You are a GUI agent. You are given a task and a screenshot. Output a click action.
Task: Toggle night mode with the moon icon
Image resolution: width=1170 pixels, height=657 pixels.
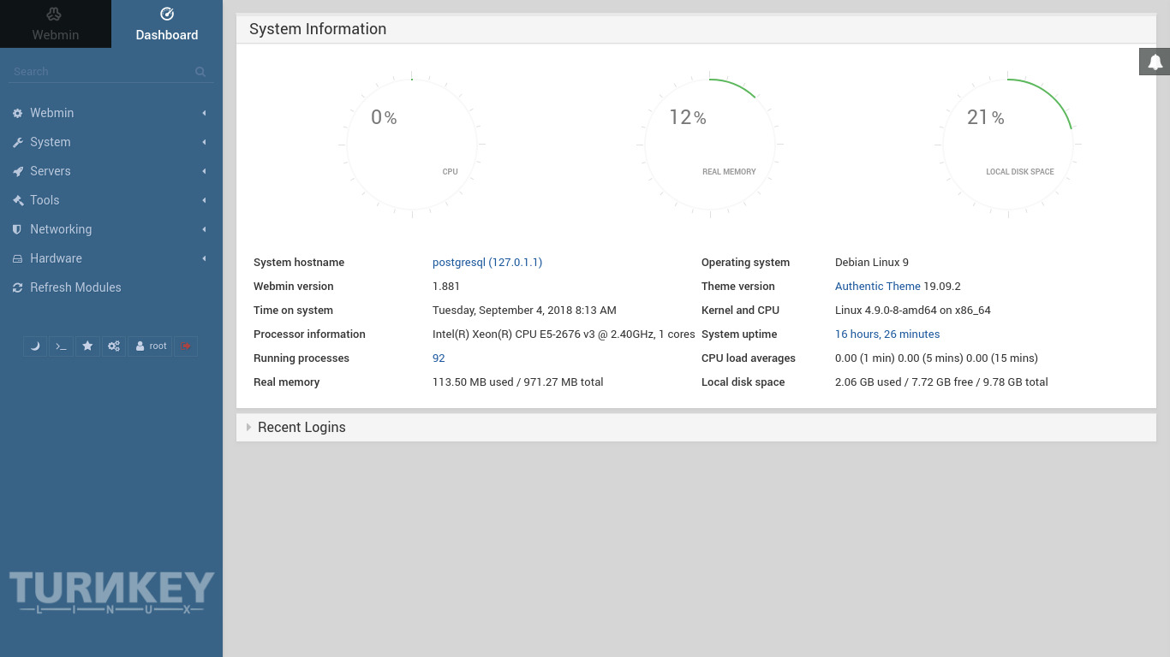pyautogui.click(x=35, y=346)
